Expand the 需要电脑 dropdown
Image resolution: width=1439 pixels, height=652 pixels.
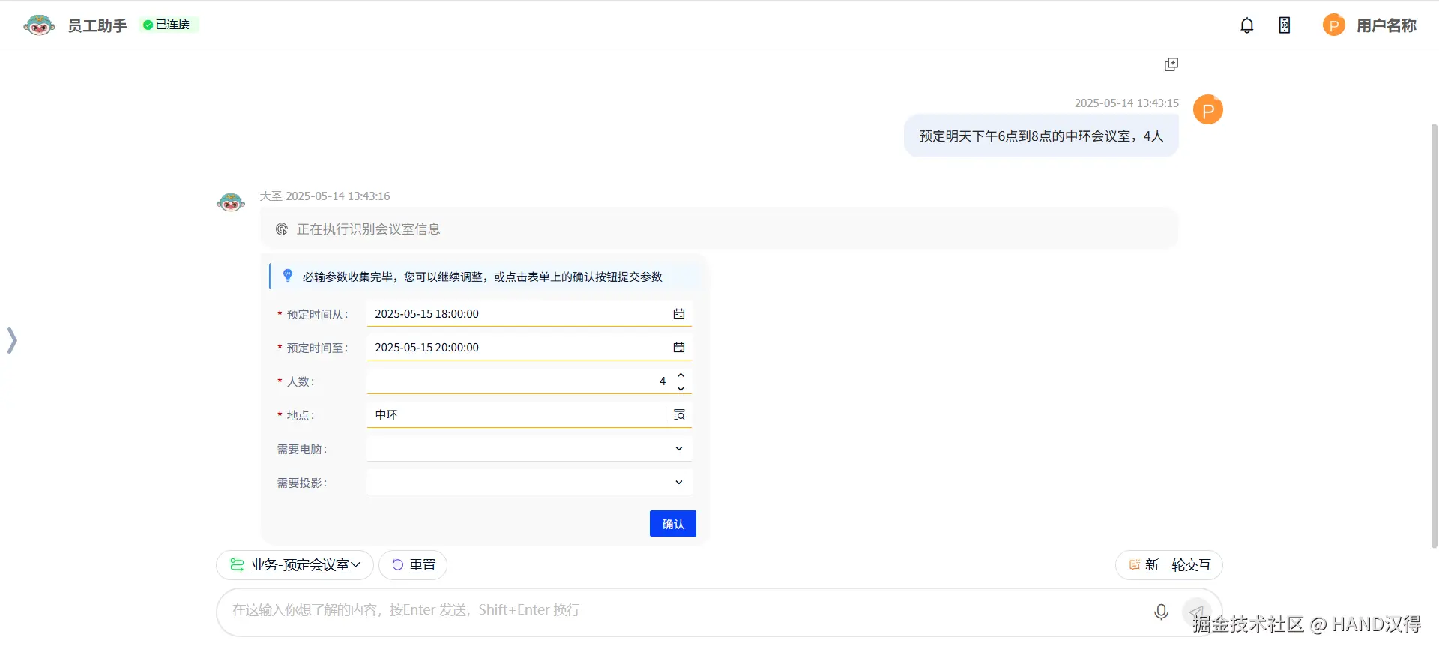click(679, 449)
